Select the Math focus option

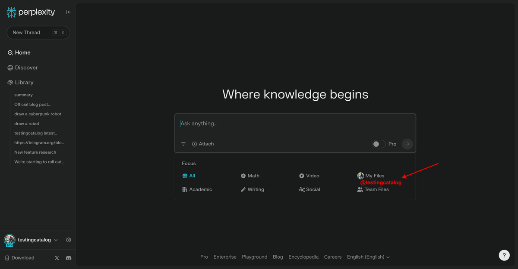point(250,176)
